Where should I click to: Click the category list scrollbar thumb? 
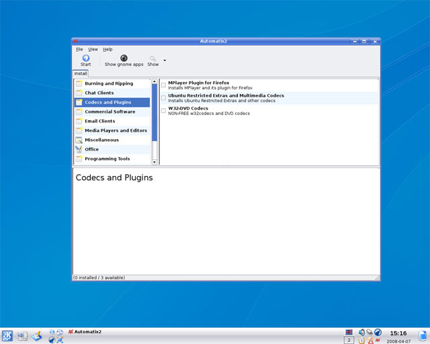[x=155, y=112]
